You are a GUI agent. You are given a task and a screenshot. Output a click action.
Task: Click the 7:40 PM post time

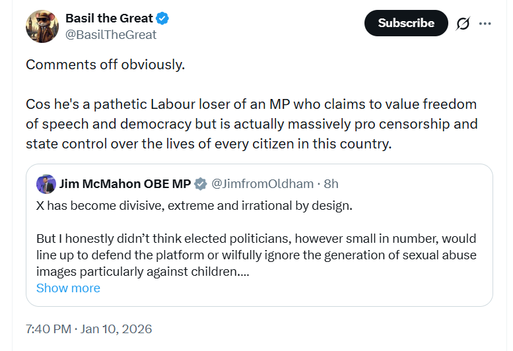pyautogui.click(x=49, y=329)
